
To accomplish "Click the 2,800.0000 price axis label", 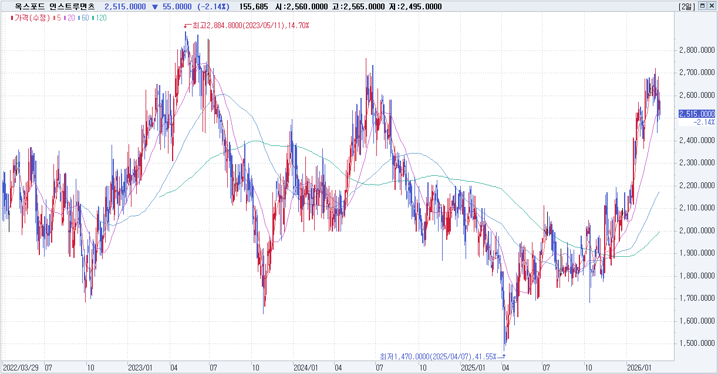I will click(696, 50).
